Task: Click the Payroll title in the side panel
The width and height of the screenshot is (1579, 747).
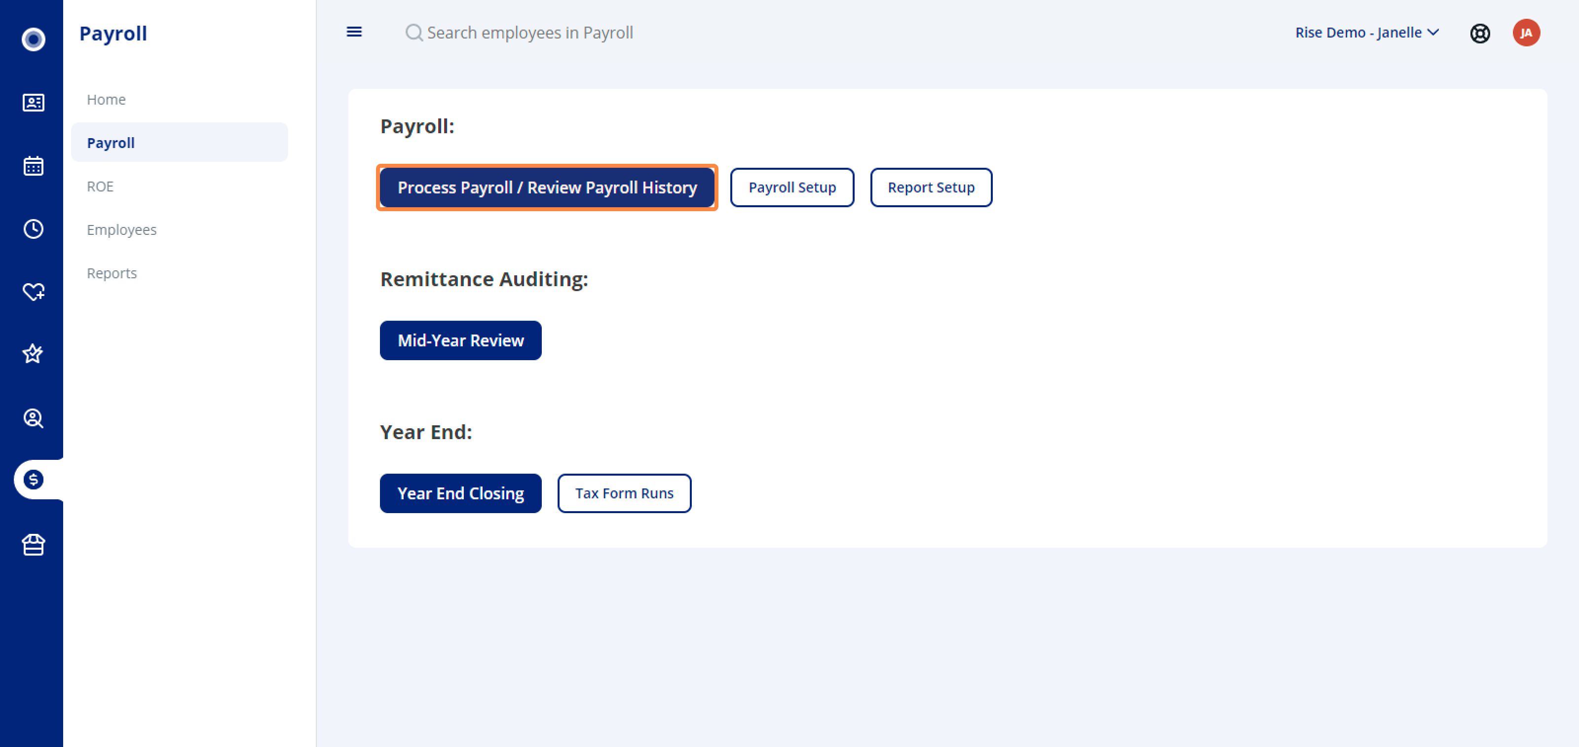Action: 113,33
